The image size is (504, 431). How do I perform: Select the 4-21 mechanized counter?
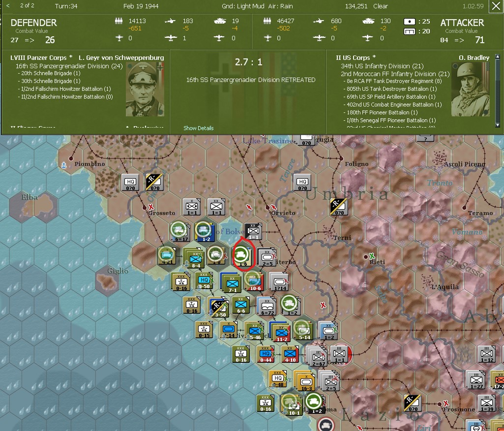(167, 256)
